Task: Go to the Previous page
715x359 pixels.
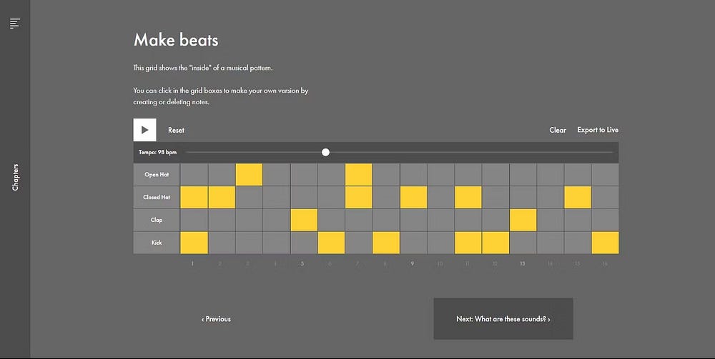Action: pyautogui.click(x=216, y=319)
